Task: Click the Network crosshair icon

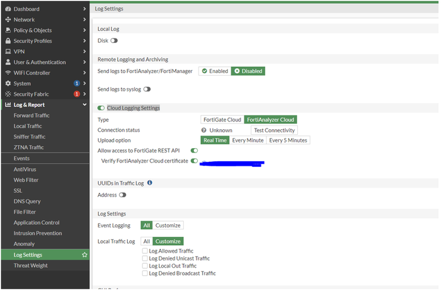Action: coord(8,20)
